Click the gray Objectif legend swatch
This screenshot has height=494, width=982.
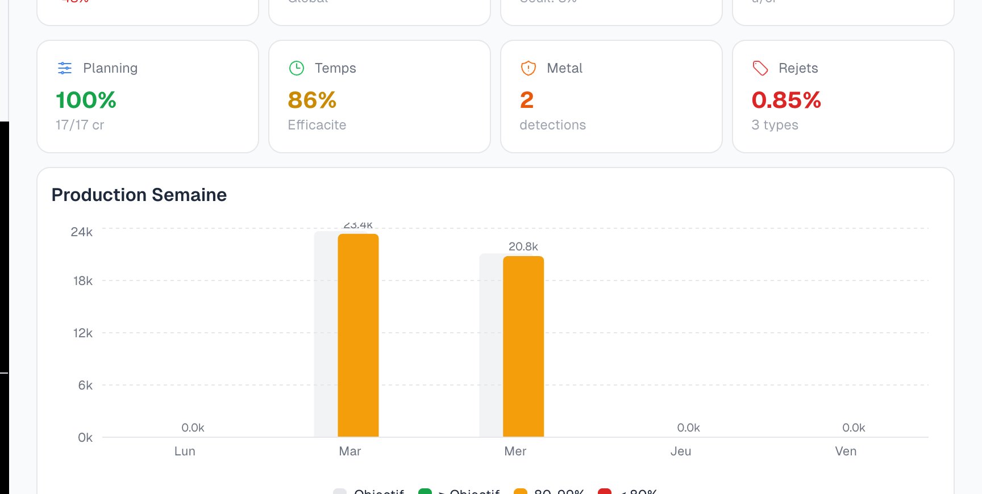pyautogui.click(x=340, y=491)
